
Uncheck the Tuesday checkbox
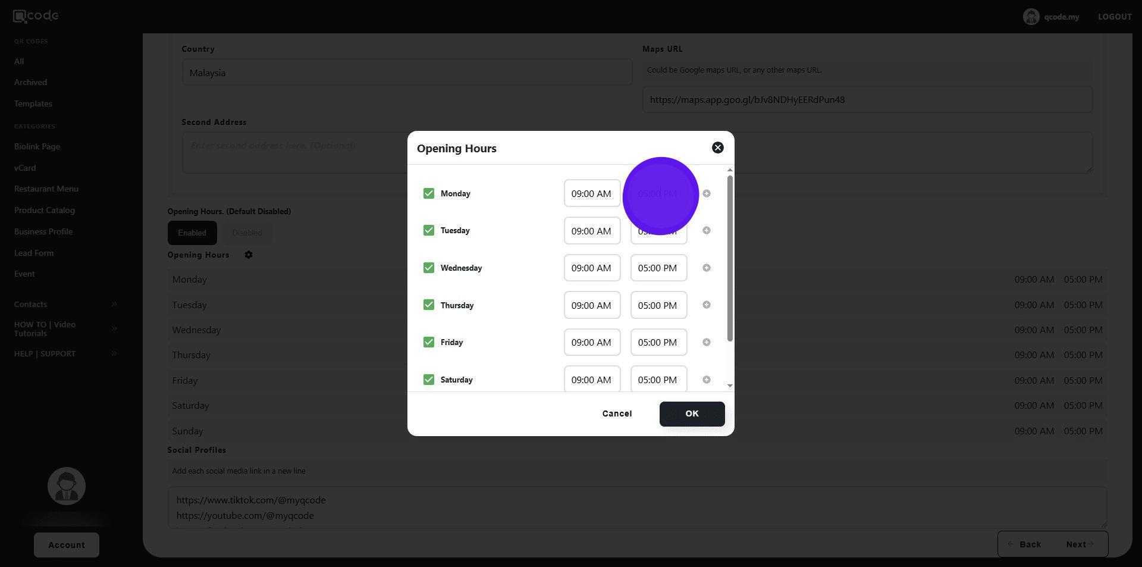[429, 230]
